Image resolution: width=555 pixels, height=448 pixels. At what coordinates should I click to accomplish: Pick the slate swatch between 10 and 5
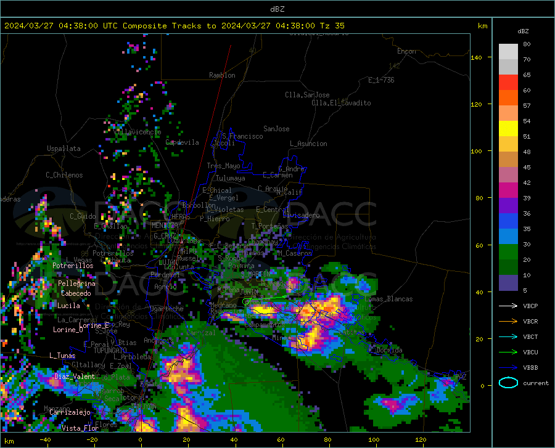click(508, 283)
